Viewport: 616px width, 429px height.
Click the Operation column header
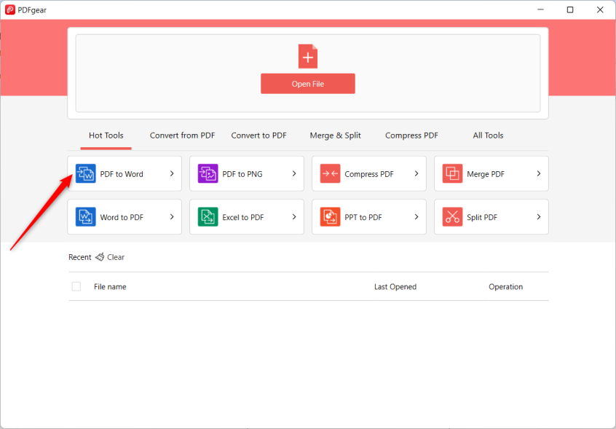[x=505, y=287]
